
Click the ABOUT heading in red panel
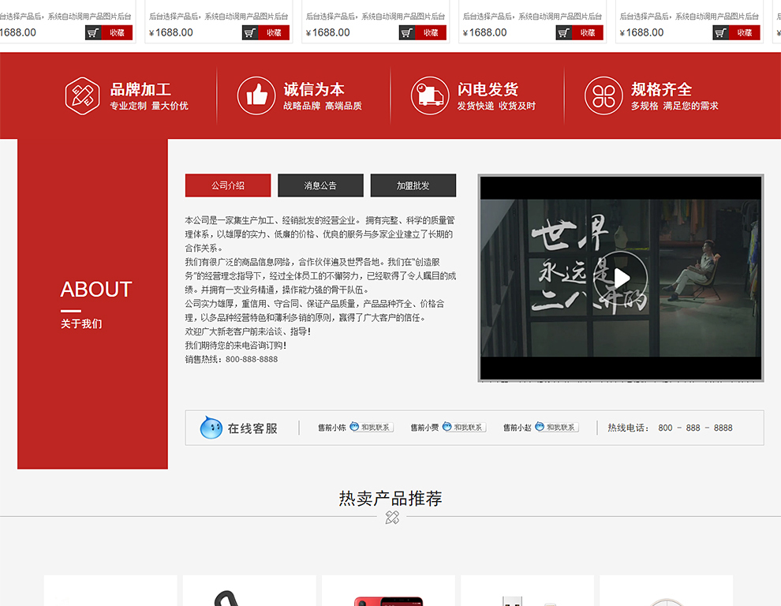tap(96, 290)
